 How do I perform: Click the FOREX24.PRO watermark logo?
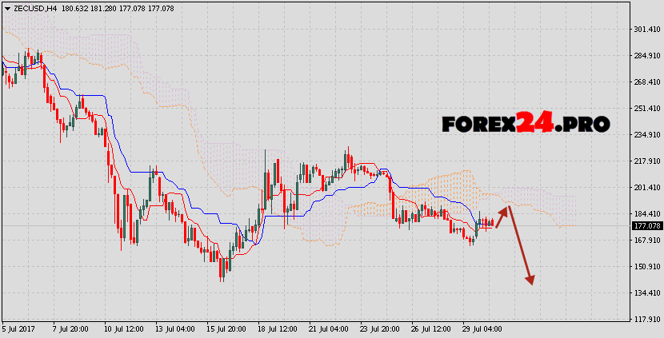click(526, 123)
